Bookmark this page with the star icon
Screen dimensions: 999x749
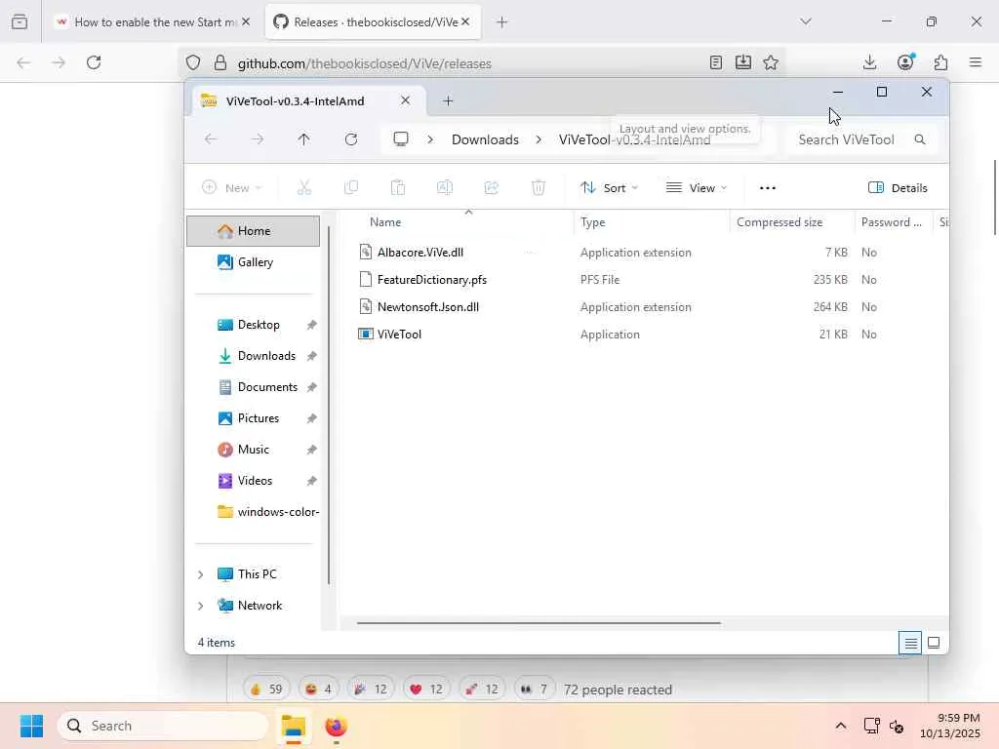(771, 62)
